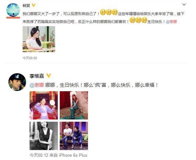Image resolution: width=196 pixels, height=160 pixels.
Task: Click the gold V badge beside 何炅
Action: pyautogui.click(x=34, y=6)
